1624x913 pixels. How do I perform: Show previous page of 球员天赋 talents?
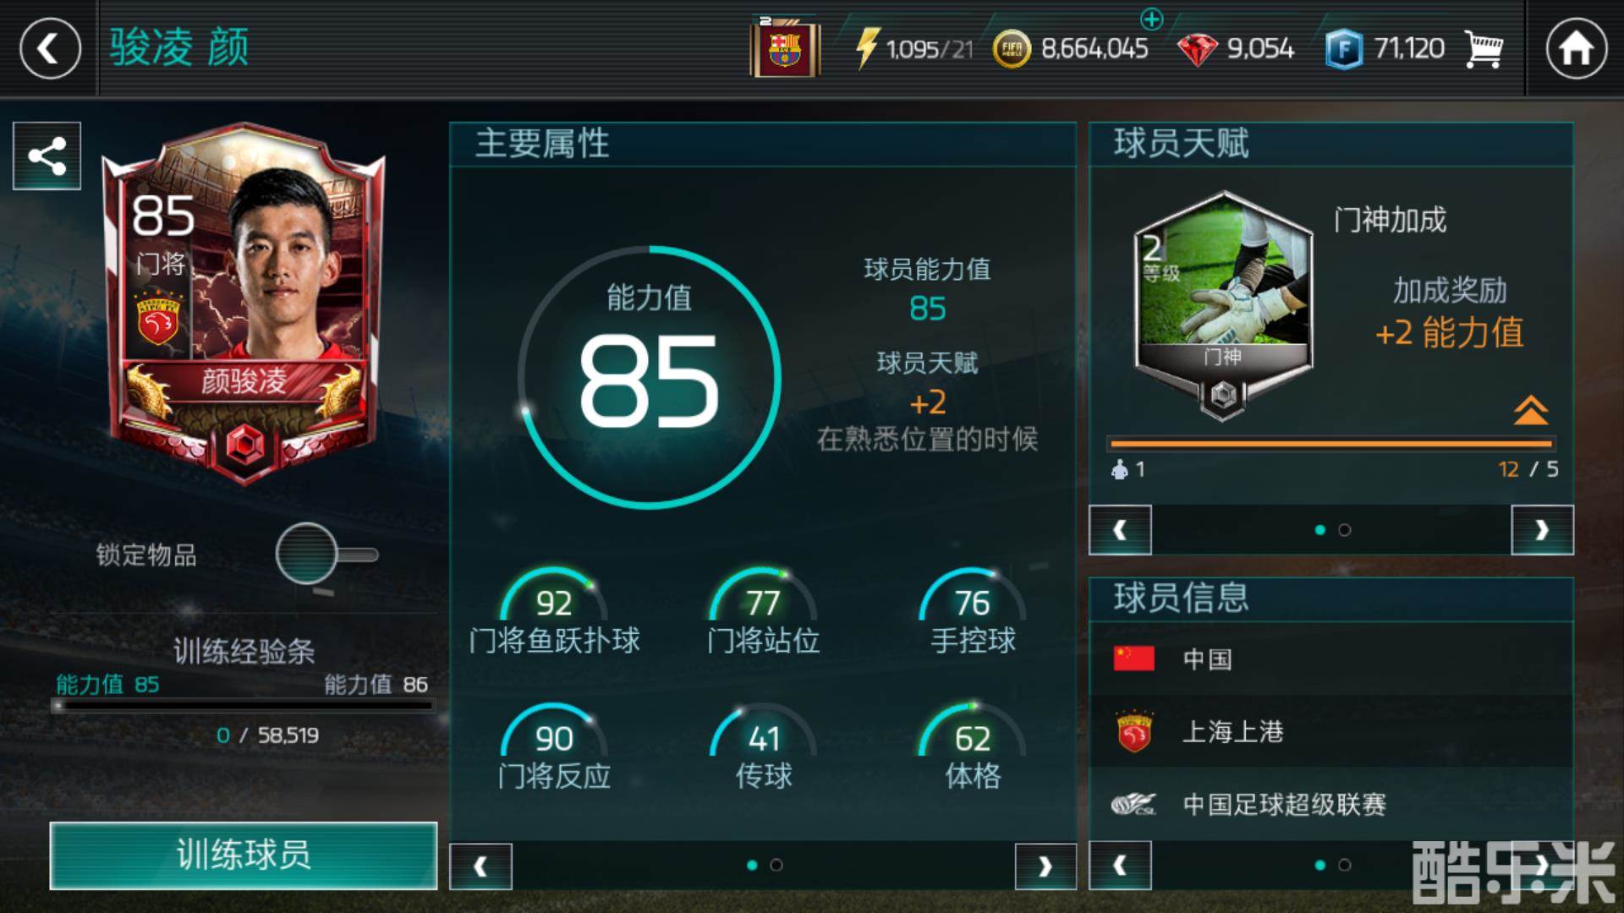[x=1120, y=530]
